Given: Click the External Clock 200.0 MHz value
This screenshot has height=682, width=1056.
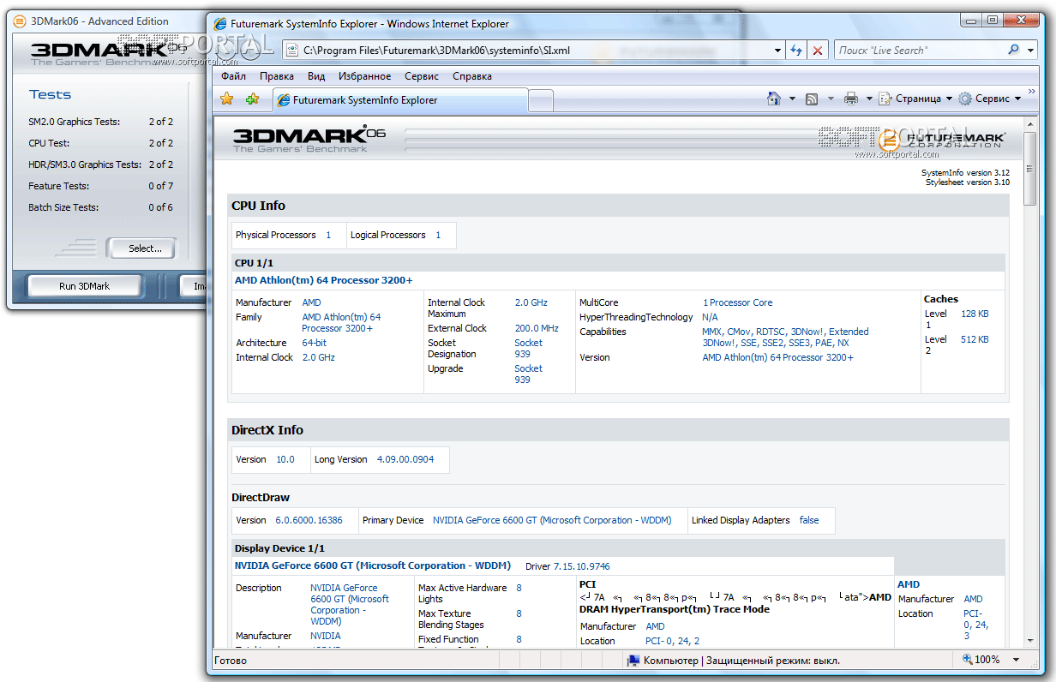Looking at the screenshot, I should coord(537,328).
